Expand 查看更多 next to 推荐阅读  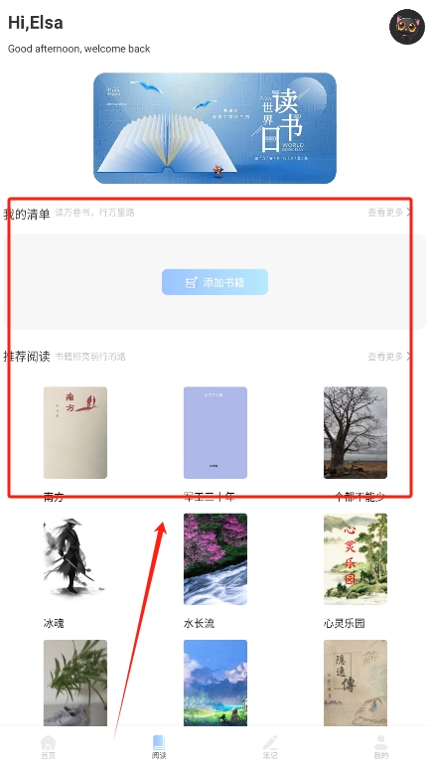pos(389,357)
